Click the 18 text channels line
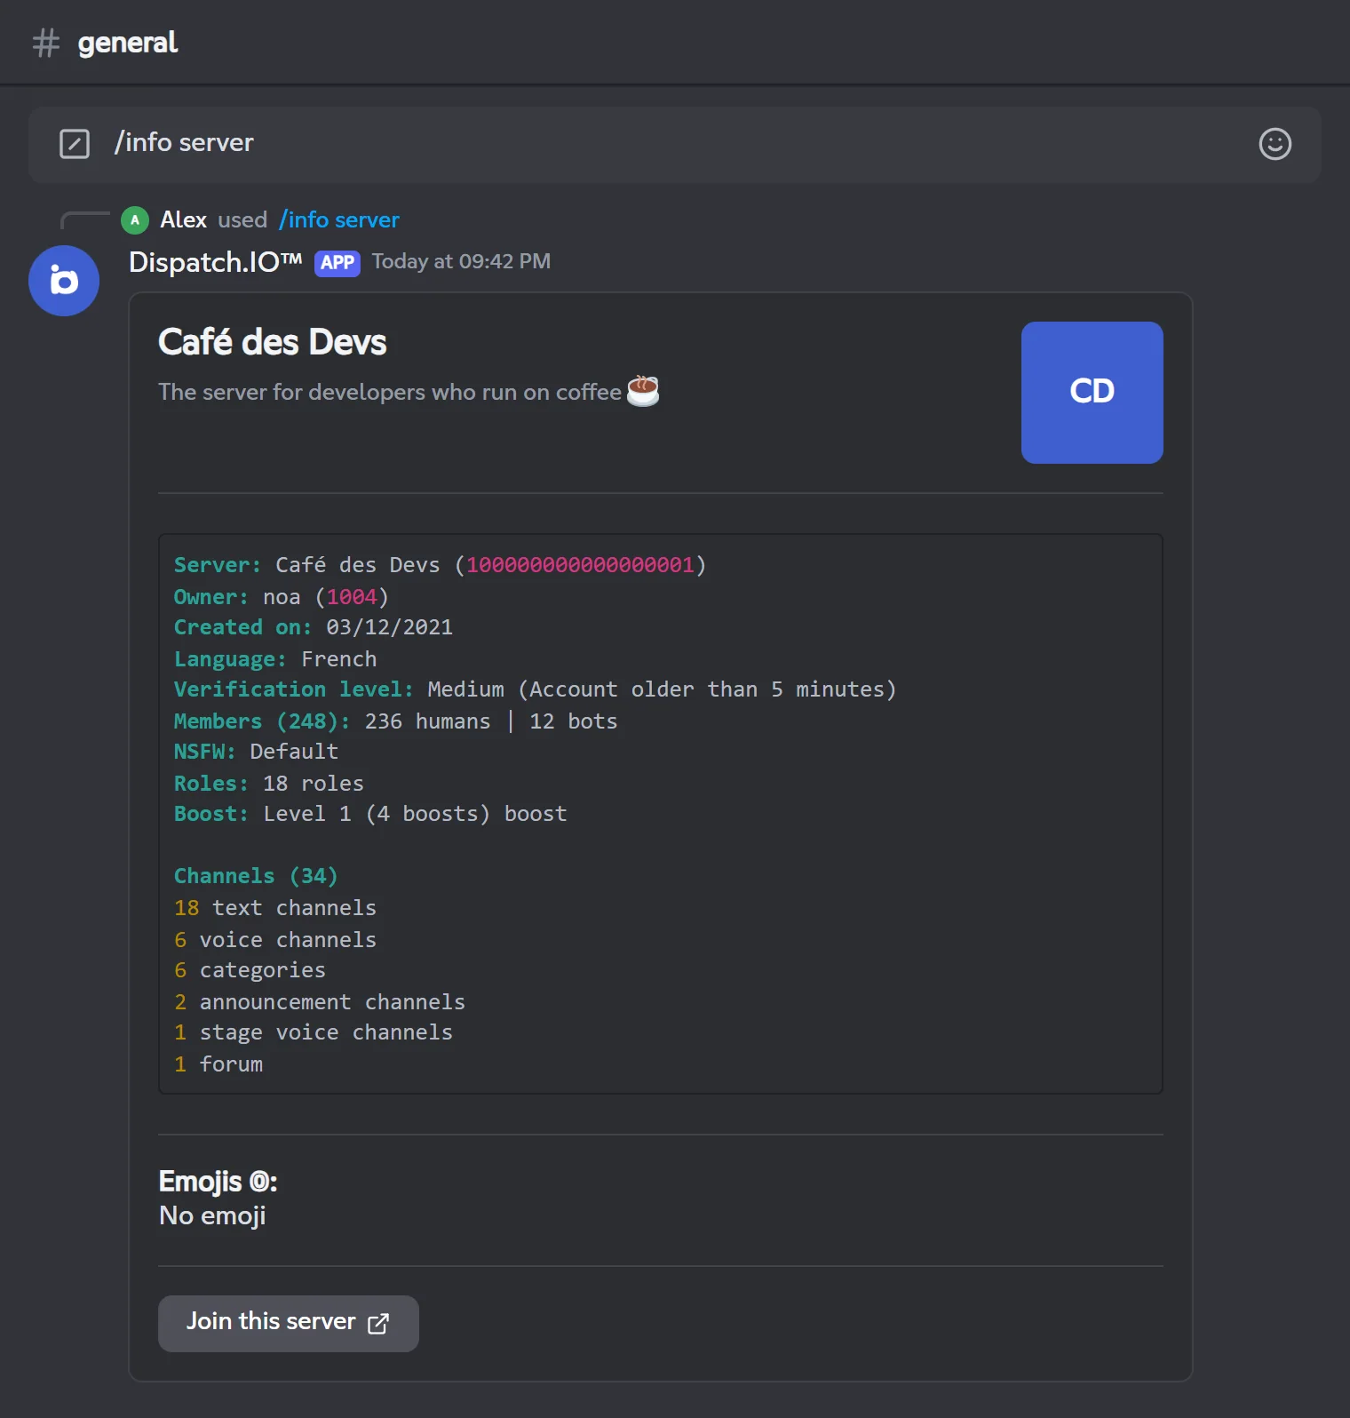The width and height of the screenshot is (1350, 1418). tap(275, 908)
